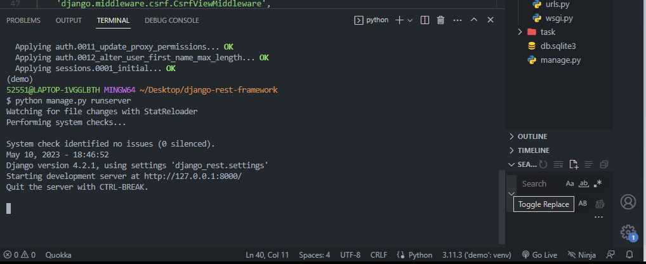The height and width of the screenshot is (264, 646).
Task: Toggle Match Case option
Action: tap(570, 183)
